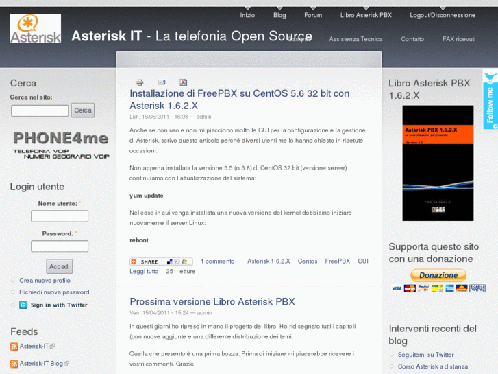Click the Donazione PayPal button
Image resolution: width=498 pixels, height=374 pixels.
(438, 275)
